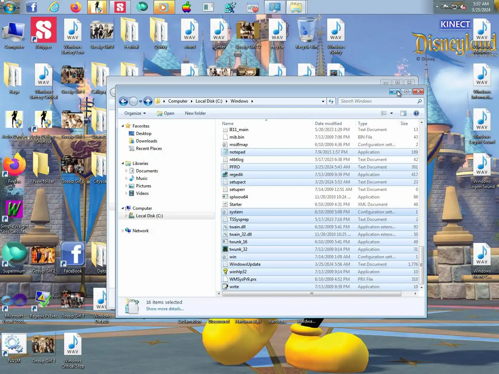Refresh the Windows folder view
Screen dimensions: 499x374
click(x=331, y=102)
